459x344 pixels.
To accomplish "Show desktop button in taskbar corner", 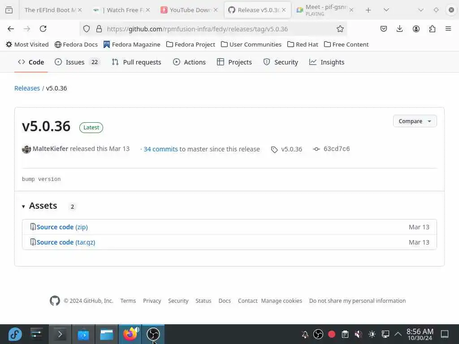I will click(x=445, y=334).
